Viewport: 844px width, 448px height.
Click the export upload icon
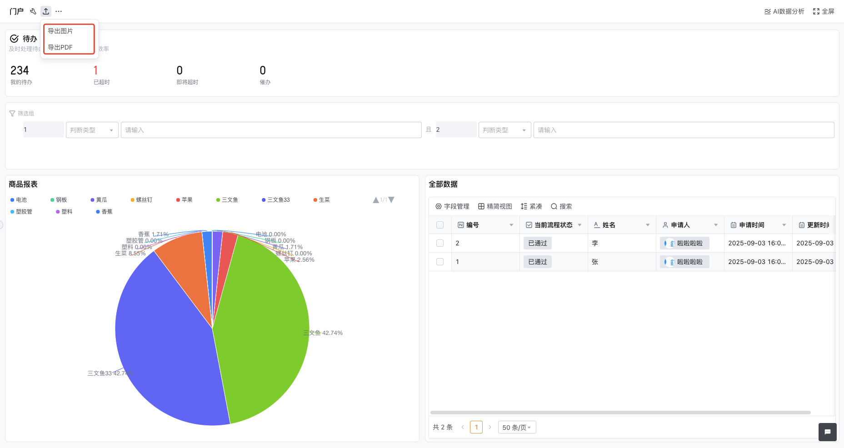pos(46,11)
